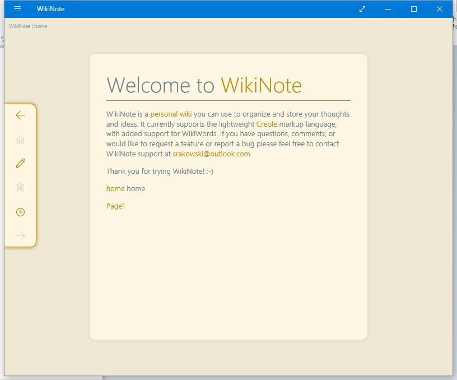This screenshot has width=457, height=380.
Task: Open page history with the clock icon
Action: pos(21,212)
